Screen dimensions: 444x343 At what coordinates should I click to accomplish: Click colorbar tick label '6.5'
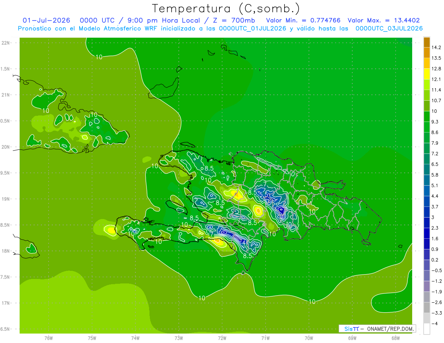pos(435,164)
